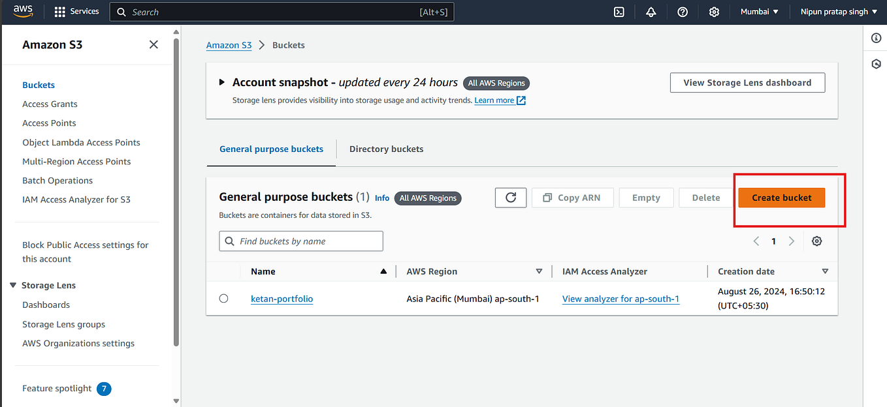
Task: Open the Mumbai region dropdown
Action: point(759,11)
